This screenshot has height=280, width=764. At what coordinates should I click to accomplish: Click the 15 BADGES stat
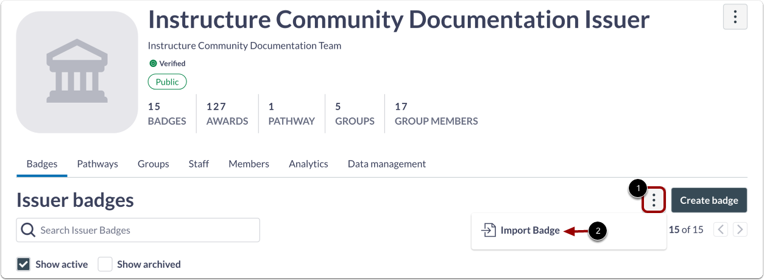click(x=167, y=114)
